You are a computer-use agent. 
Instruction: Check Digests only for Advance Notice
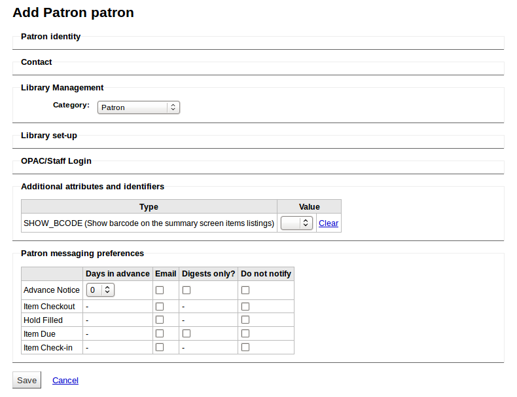click(x=187, y=290)
